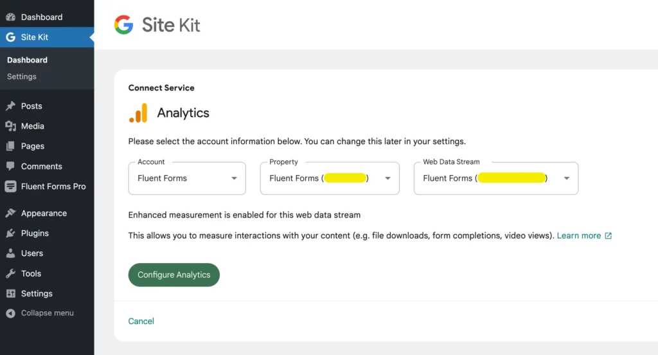Open the Property dropdown
The image size is (658, 355).
coord(330,178)
